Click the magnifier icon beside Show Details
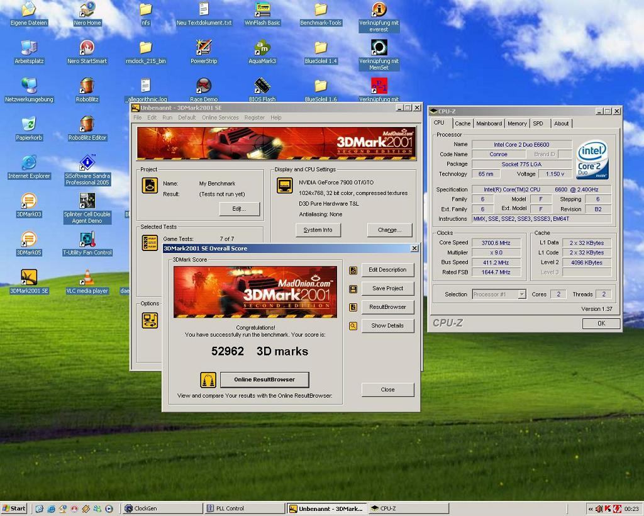The image size is (644, 516). [353, 326]
